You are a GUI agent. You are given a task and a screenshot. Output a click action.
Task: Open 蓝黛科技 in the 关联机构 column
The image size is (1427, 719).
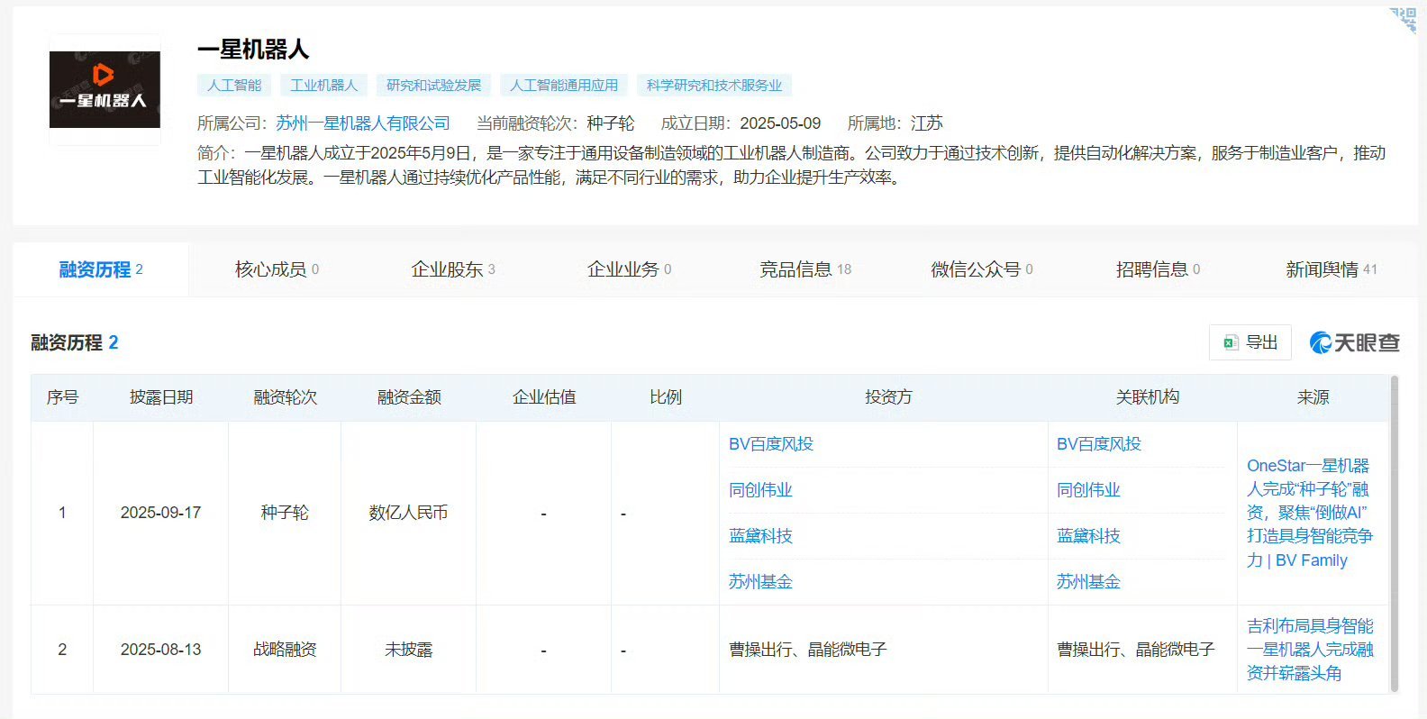tap(1088, 536)
